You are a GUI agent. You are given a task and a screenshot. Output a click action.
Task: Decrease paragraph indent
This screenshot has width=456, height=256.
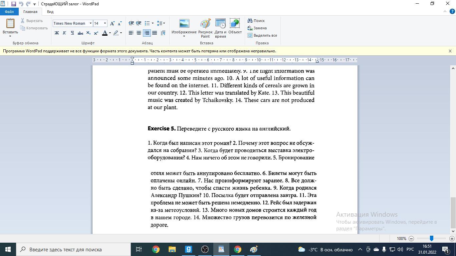coord(131,23)
